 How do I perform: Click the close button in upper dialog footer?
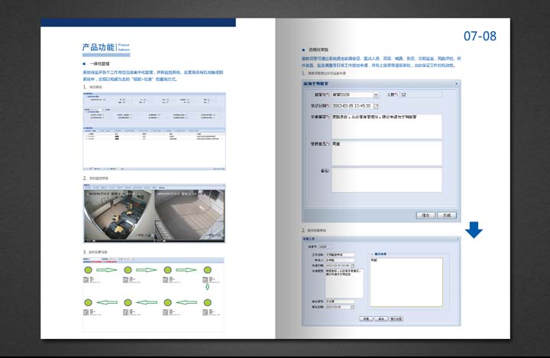[x=447, y=215]
